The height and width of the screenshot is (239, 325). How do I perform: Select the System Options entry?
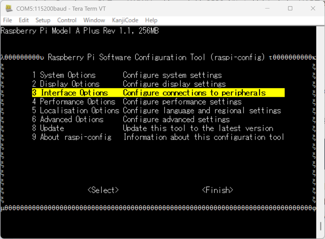[64, 75]
